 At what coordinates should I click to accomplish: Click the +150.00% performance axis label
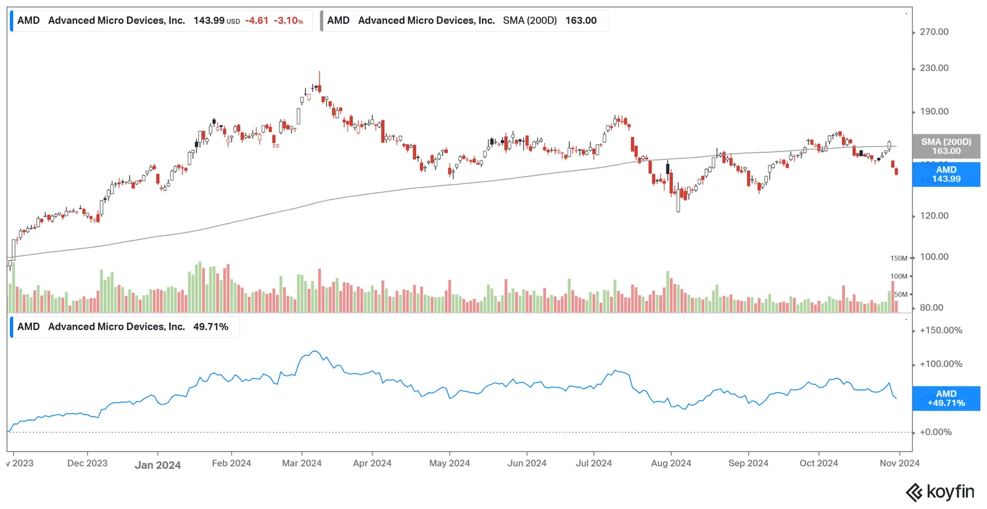941,330
